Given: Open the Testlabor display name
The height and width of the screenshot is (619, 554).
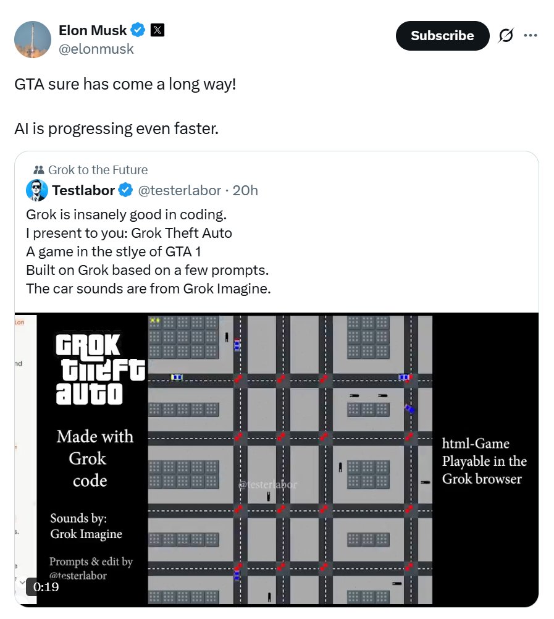Looking at the screenshot, I should click(x=83, y=190).
